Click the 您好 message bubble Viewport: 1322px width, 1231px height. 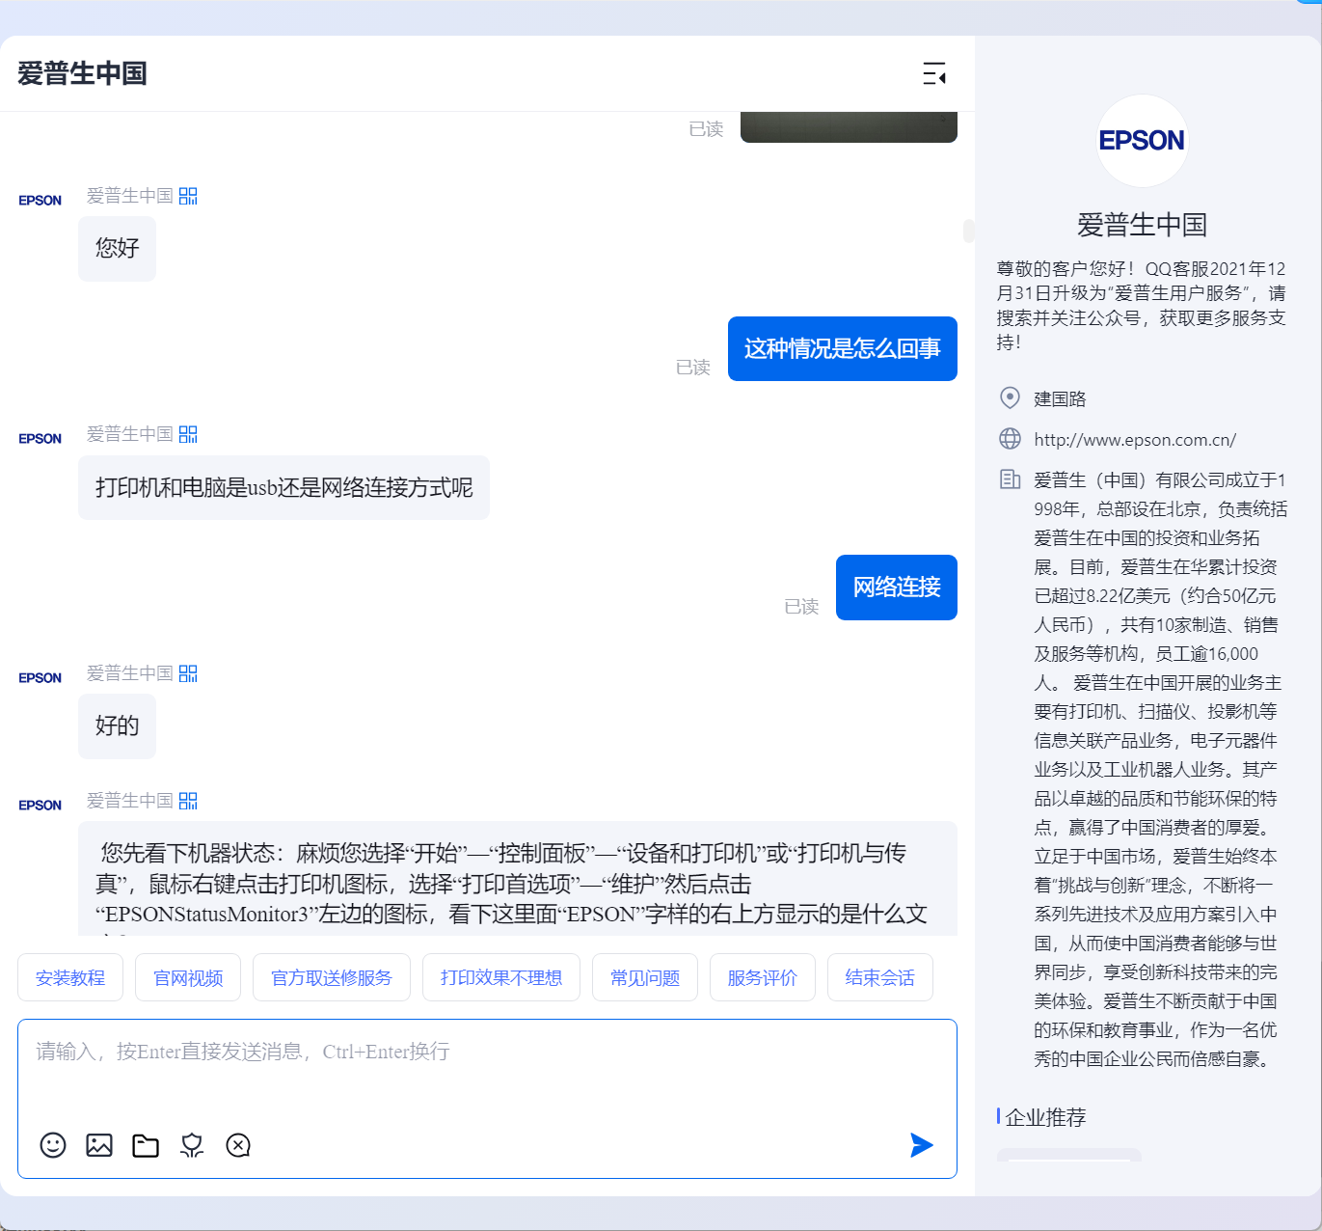117,249
